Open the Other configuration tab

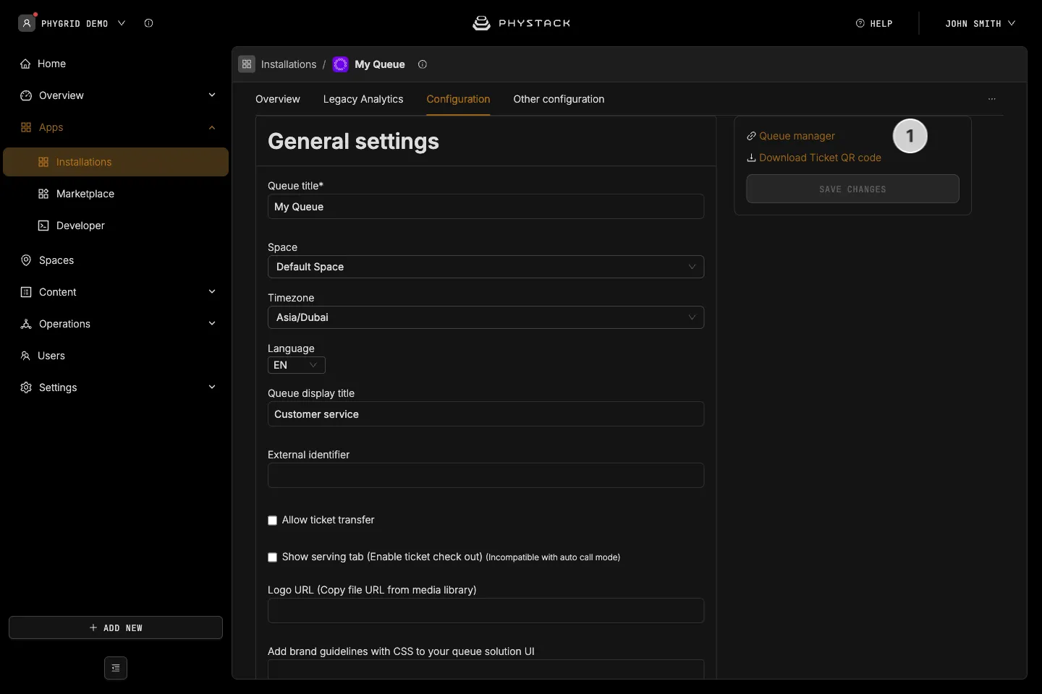[559, 99]
